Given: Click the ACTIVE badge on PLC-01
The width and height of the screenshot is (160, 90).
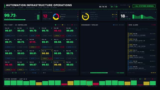Looking at the screenshot, I should [8, 36].
